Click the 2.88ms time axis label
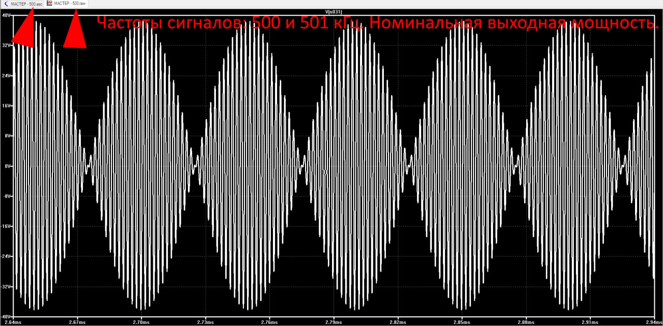This screenshot has width=663, height=326. point(526,322)
